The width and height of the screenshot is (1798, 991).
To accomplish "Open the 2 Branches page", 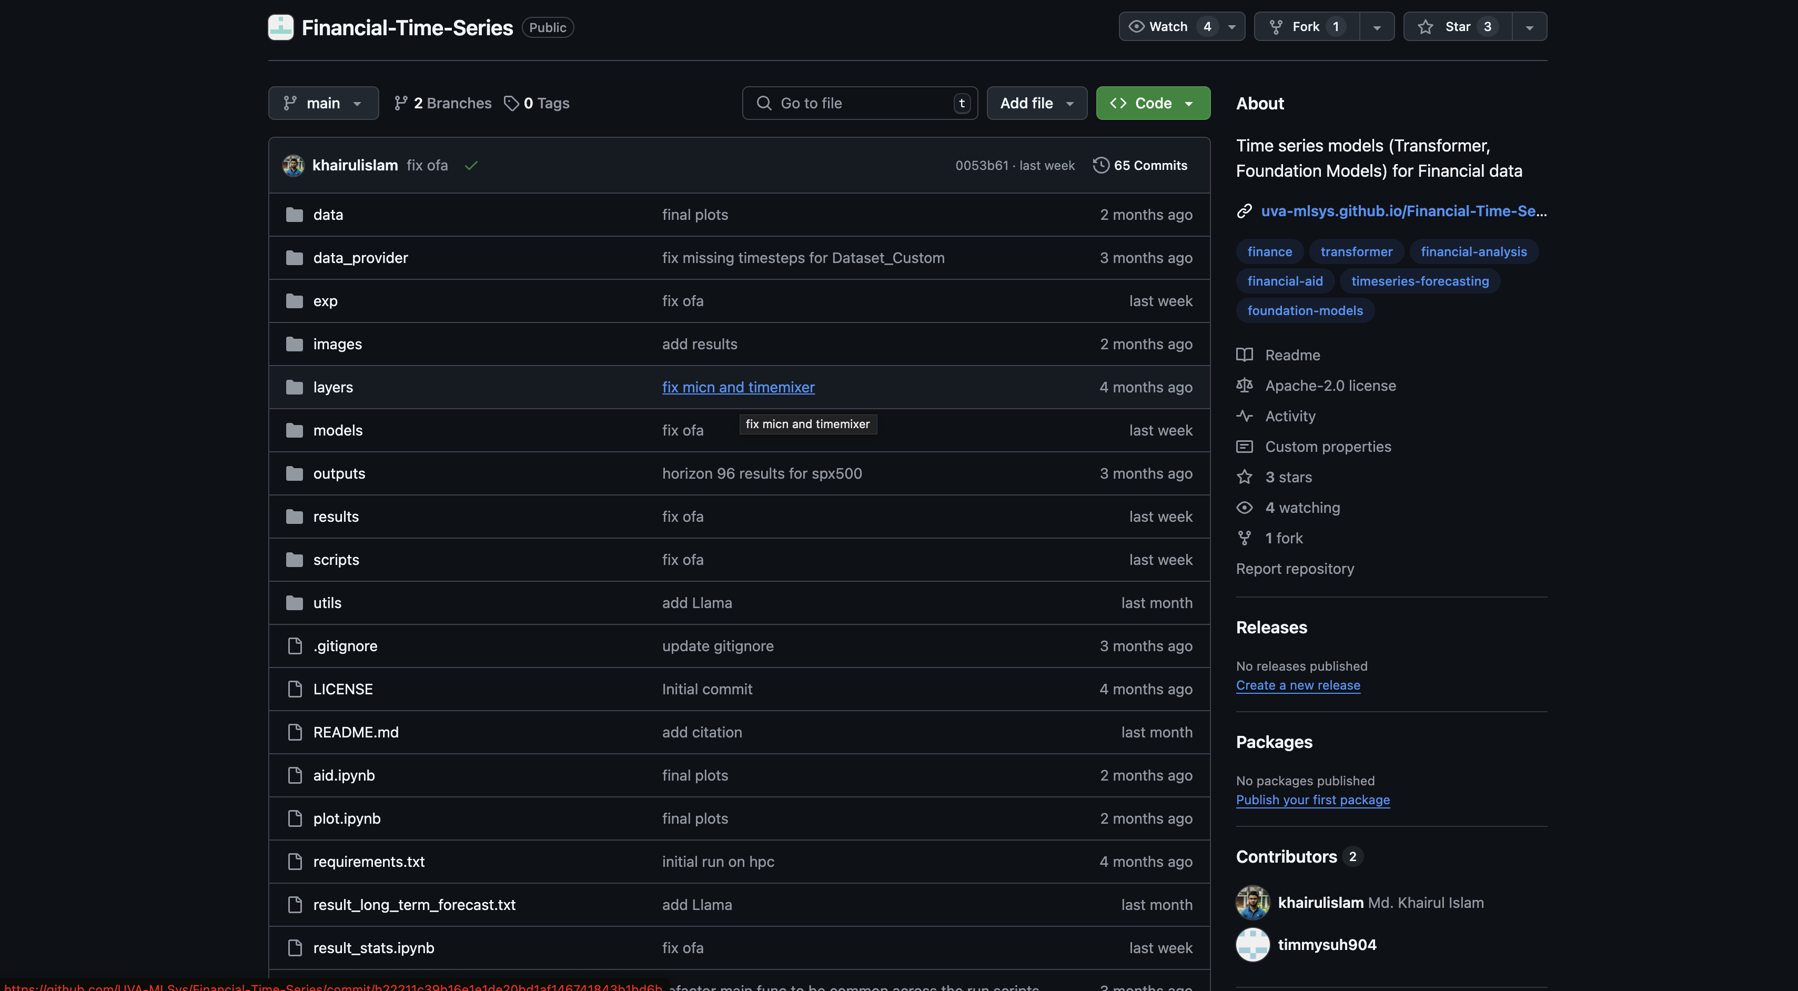I will click(443, 103).
